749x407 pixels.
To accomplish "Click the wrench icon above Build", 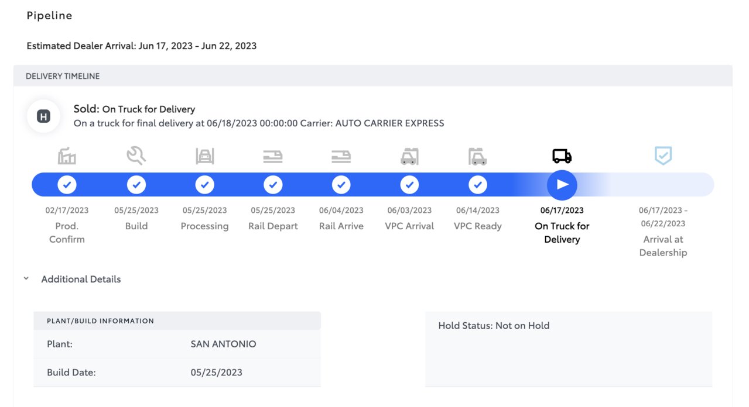I will tap(136, 156).
